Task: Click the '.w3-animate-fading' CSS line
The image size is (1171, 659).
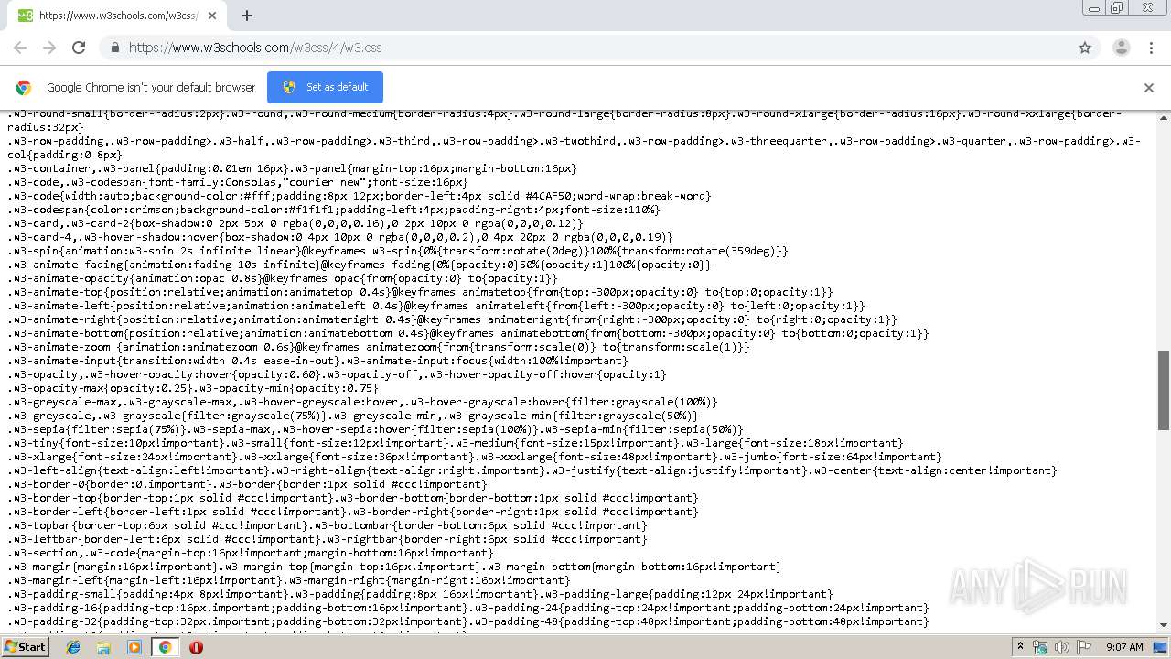Action: click(359, 265)
